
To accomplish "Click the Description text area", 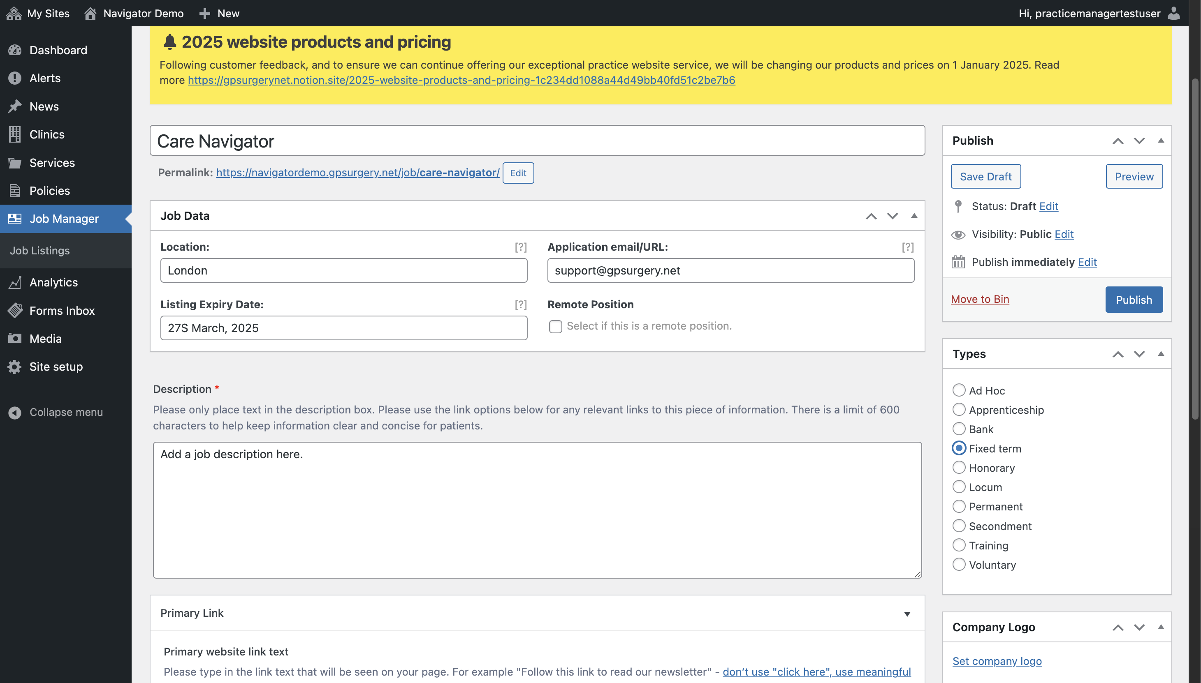I will point(537,510).
